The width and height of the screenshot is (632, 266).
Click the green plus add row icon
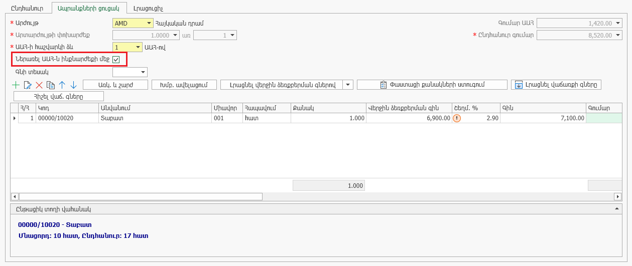point(16,85)
